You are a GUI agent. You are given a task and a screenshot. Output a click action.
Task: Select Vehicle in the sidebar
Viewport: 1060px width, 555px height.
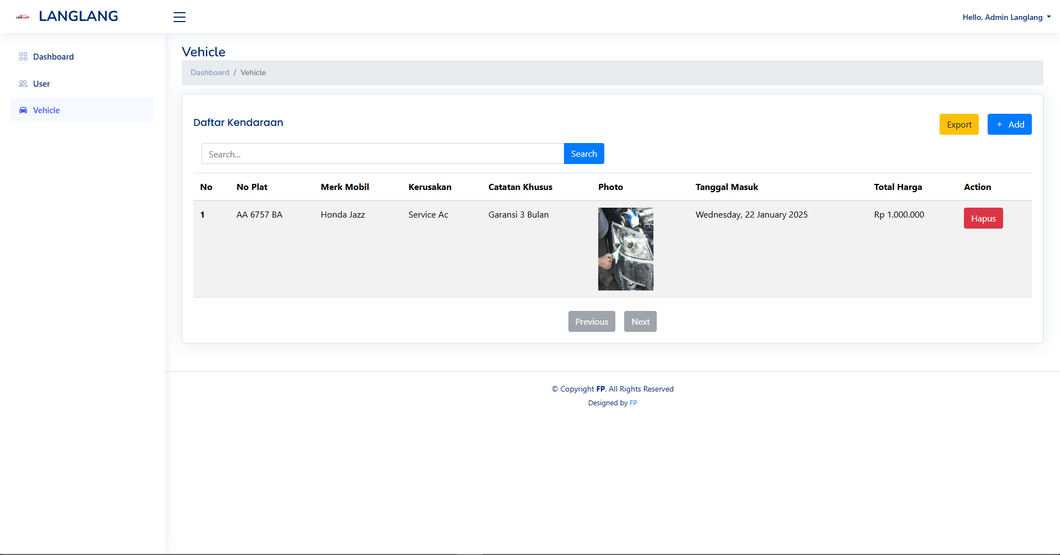pos(46,110)
